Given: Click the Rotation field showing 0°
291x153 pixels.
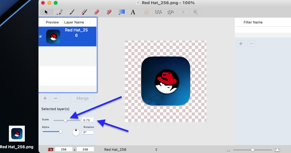Looking at the screenshot, I should 88,132.
